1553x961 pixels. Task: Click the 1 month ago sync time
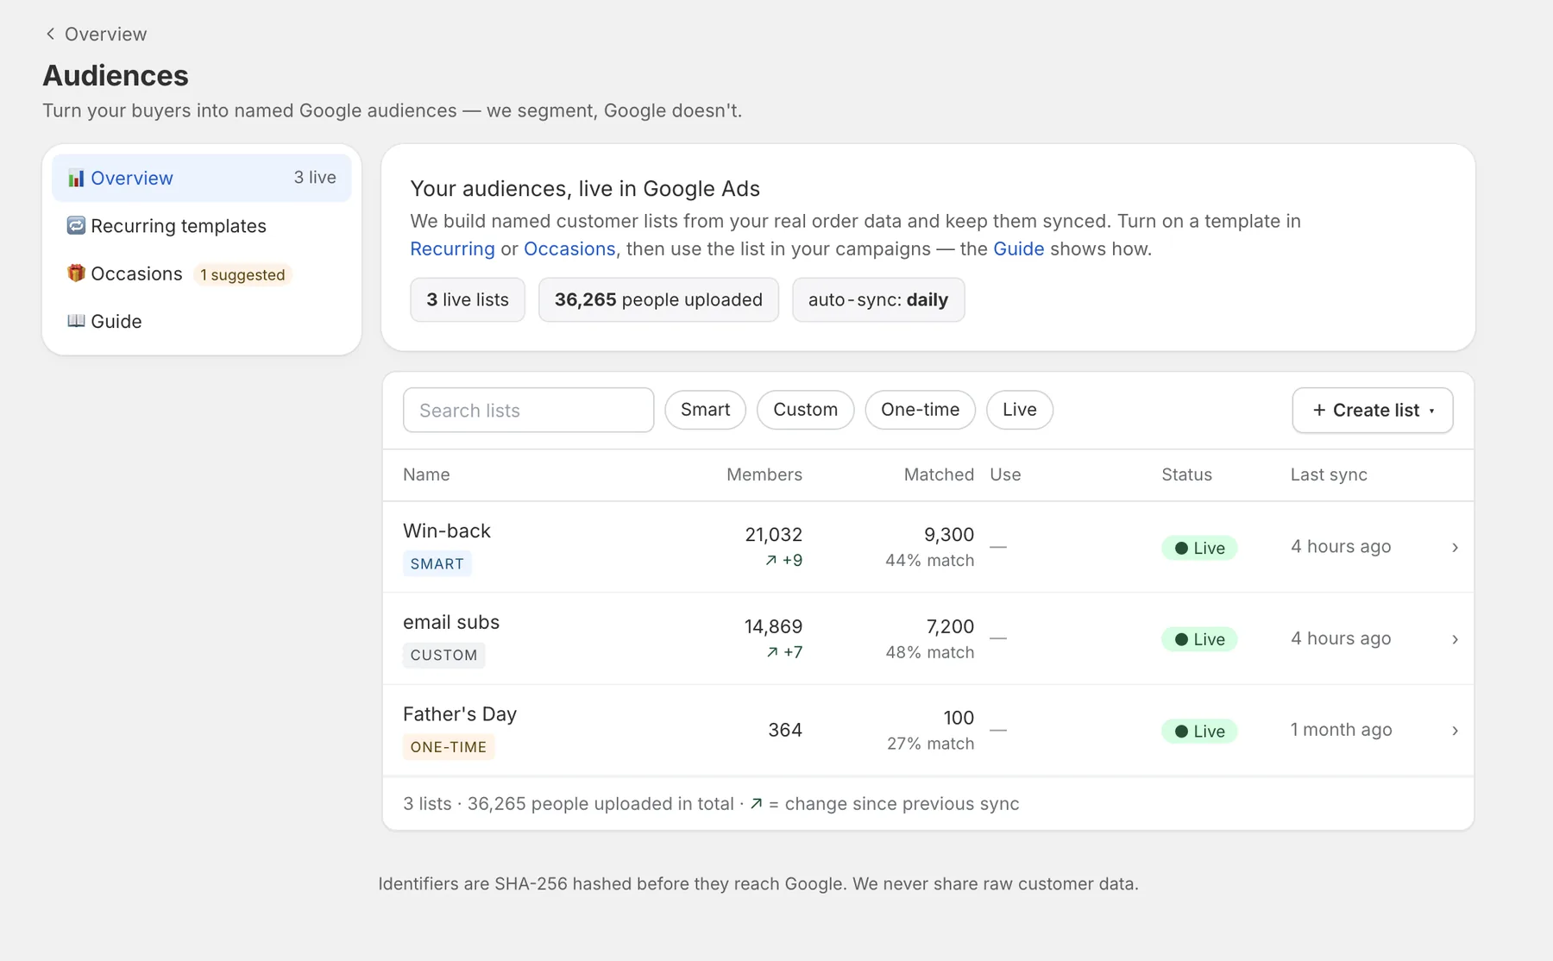coord(1341,730)
